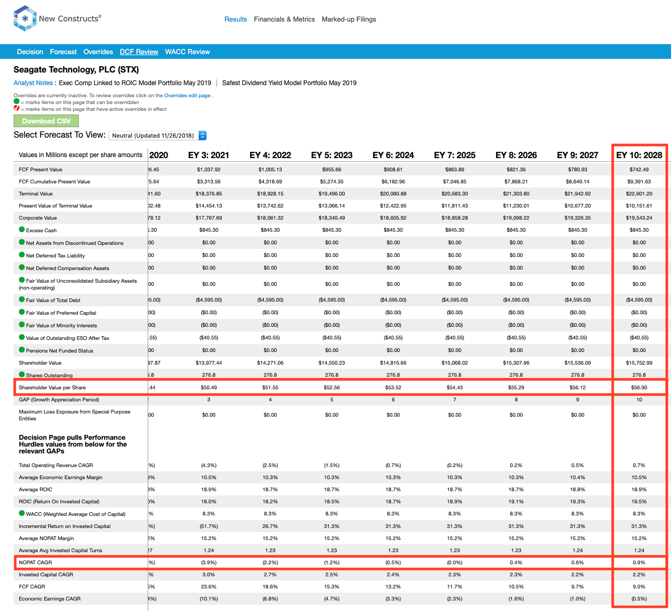Screen dimensions: 671x611
Task: Open the Analyst Notes link
Action: click(33, 83)
